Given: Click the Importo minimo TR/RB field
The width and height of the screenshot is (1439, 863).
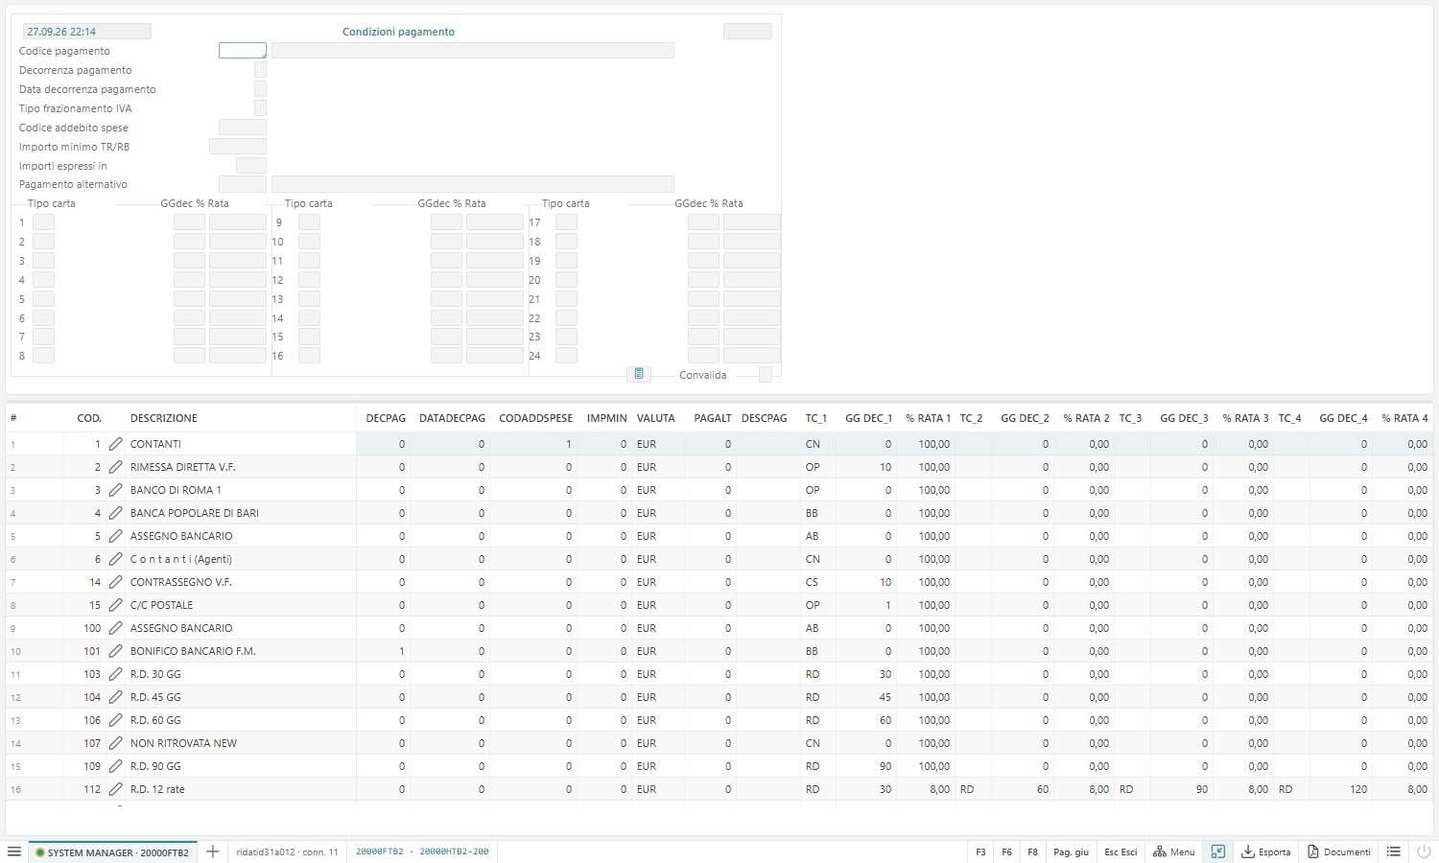Looking at the screenshot, I should click(x=238, y=146).
